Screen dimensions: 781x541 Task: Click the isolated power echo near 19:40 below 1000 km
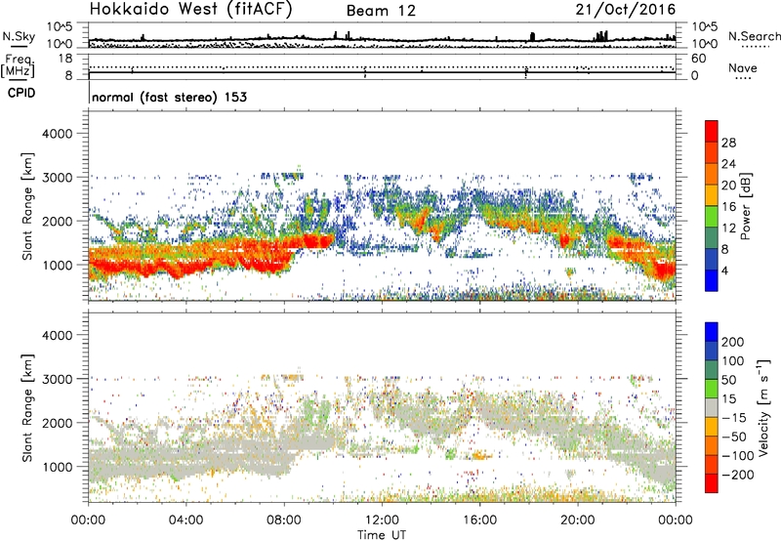coord(570,272)
